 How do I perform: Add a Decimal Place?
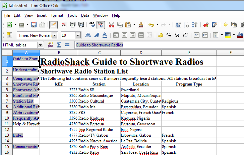[x=177, y=35]
